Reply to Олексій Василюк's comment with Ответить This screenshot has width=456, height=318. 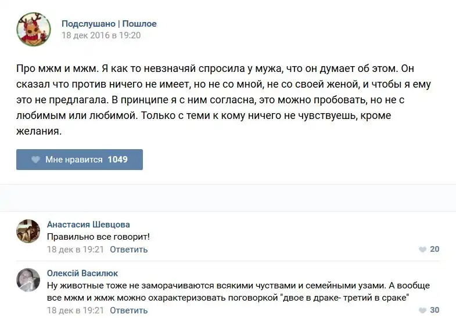point(128,310)
